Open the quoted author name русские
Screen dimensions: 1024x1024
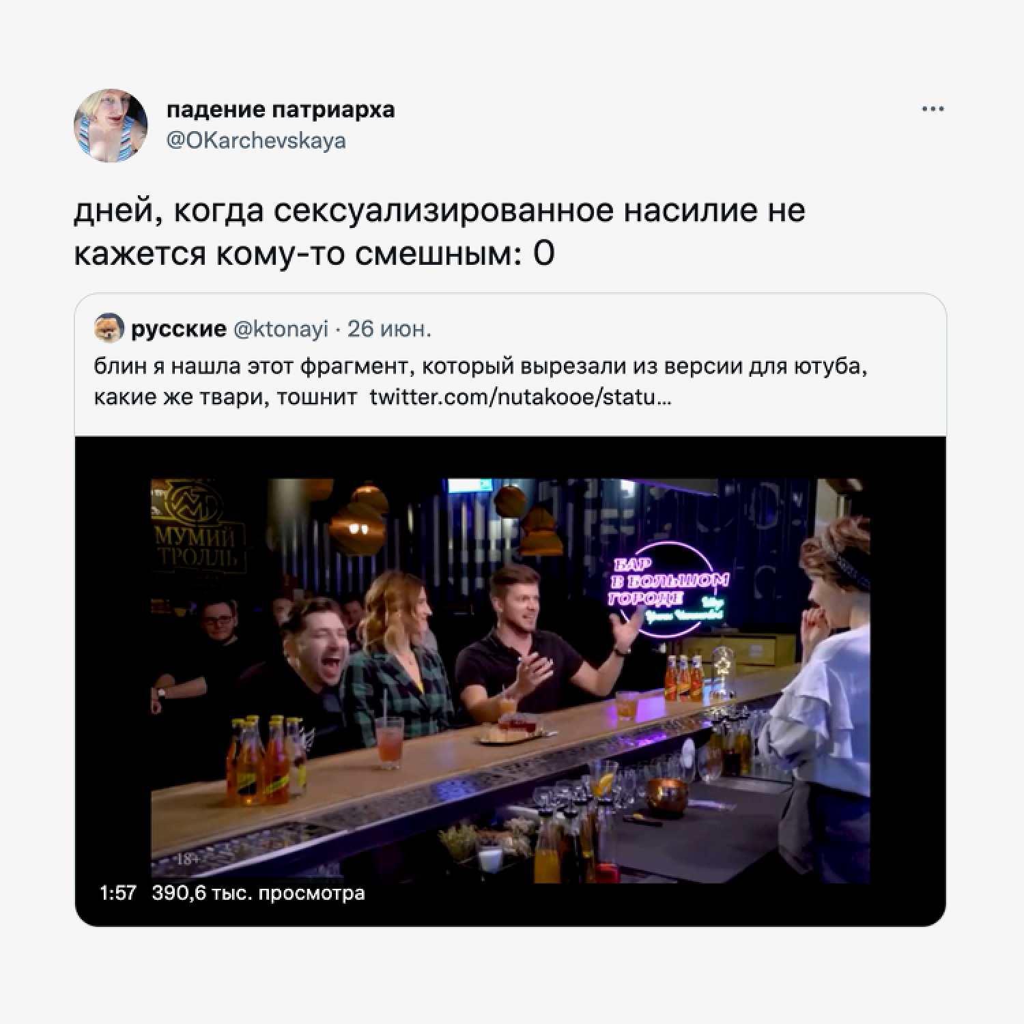(178, 329)
